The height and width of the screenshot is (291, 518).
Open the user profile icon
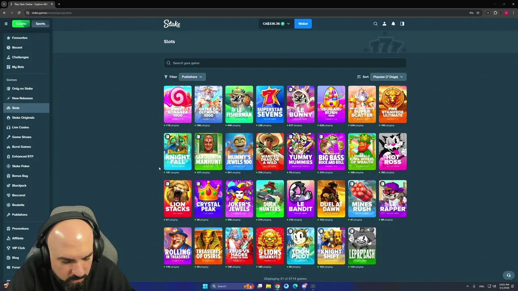(384, 23)
